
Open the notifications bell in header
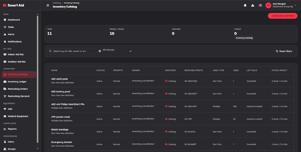[245, 5]
